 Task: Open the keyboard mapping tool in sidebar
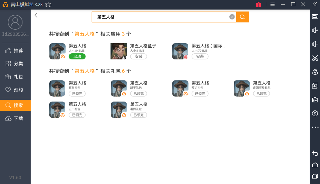click(315, 16)
